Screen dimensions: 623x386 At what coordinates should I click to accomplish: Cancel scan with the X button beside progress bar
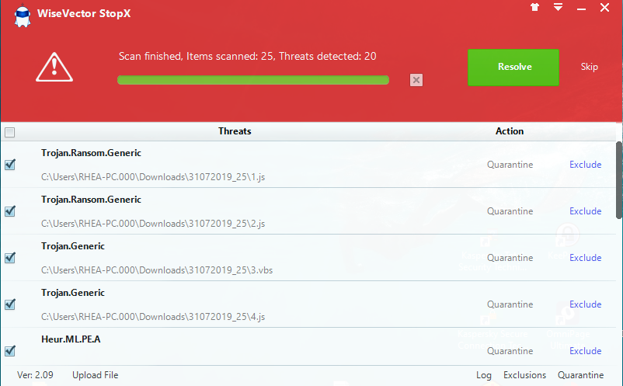(x=416, y=80)
